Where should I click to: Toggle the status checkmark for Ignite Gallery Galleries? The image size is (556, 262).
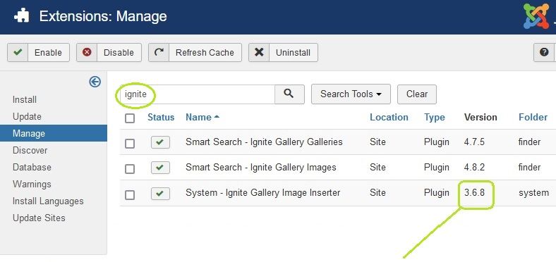(160, 142)
